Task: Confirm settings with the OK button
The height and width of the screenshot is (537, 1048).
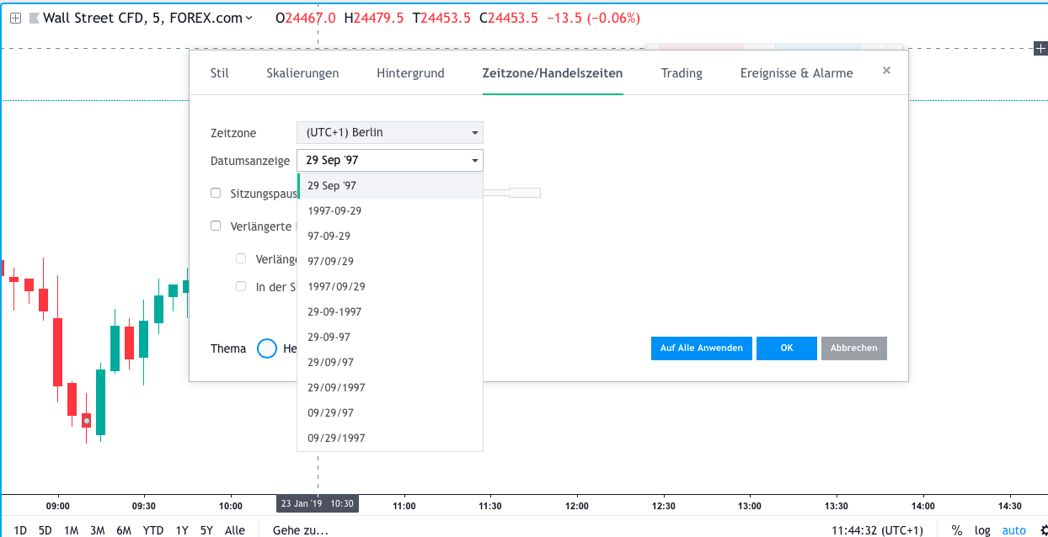Action: (786, 348)
